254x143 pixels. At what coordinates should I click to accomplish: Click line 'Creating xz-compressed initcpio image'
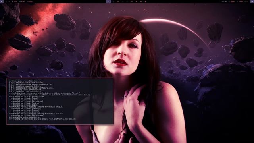[x=42, y=119]
